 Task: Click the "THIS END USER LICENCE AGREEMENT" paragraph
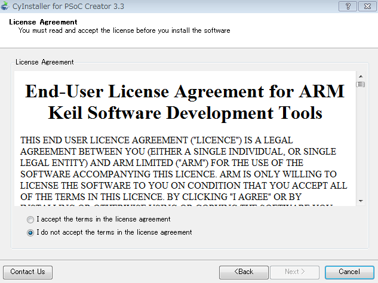(184, 172)
